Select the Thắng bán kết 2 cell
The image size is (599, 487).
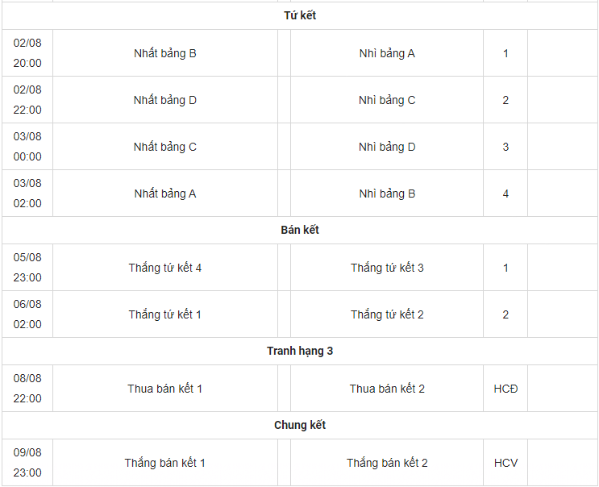(387, 463)
